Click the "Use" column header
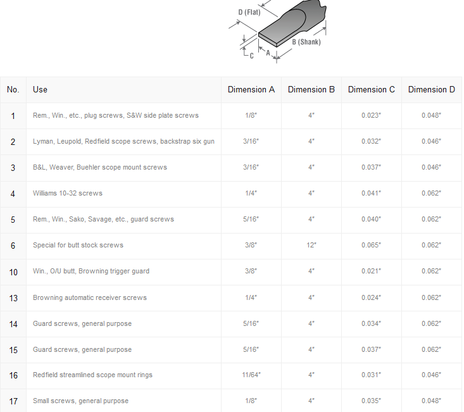Screen dimensions: 464x412 point(40,90)
